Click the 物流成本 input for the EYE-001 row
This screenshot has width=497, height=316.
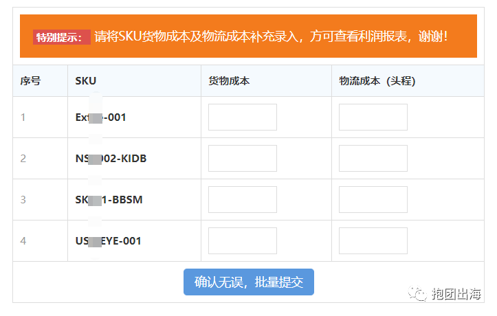point(373,240)
